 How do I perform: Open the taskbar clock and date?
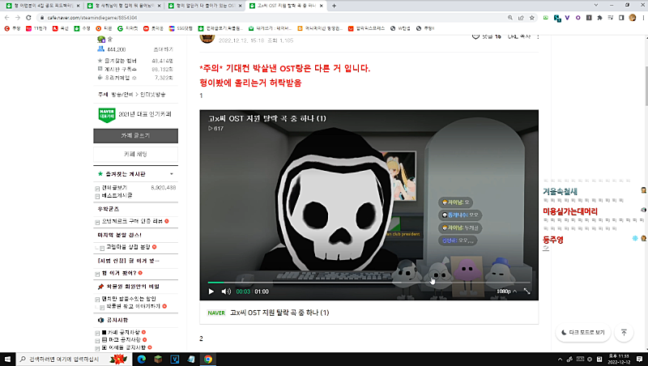click(619, 359)
